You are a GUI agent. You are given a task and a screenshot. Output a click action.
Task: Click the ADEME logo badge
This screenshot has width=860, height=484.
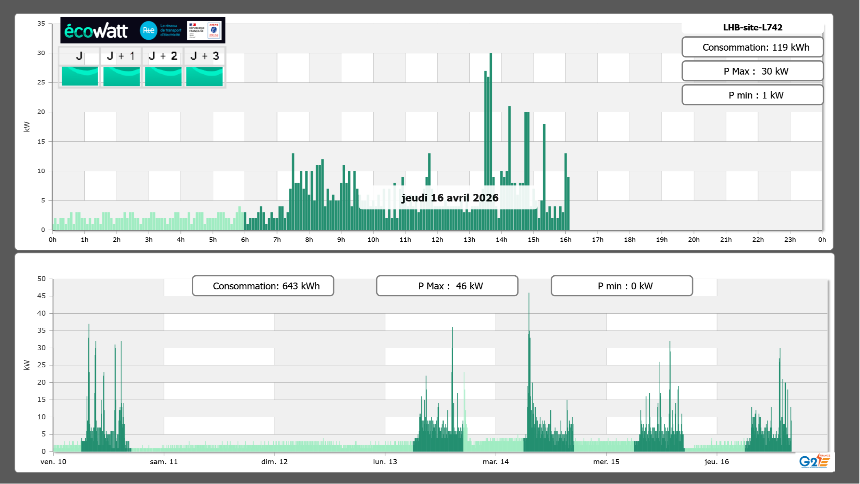(x=214, y=30)
